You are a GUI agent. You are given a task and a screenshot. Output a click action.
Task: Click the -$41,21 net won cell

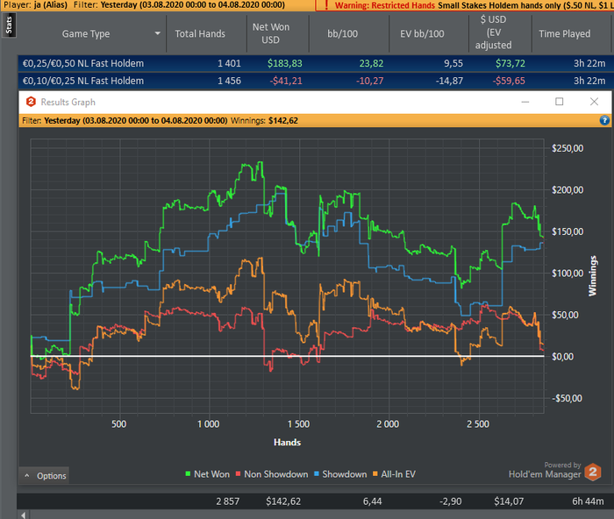pos(286,81)
